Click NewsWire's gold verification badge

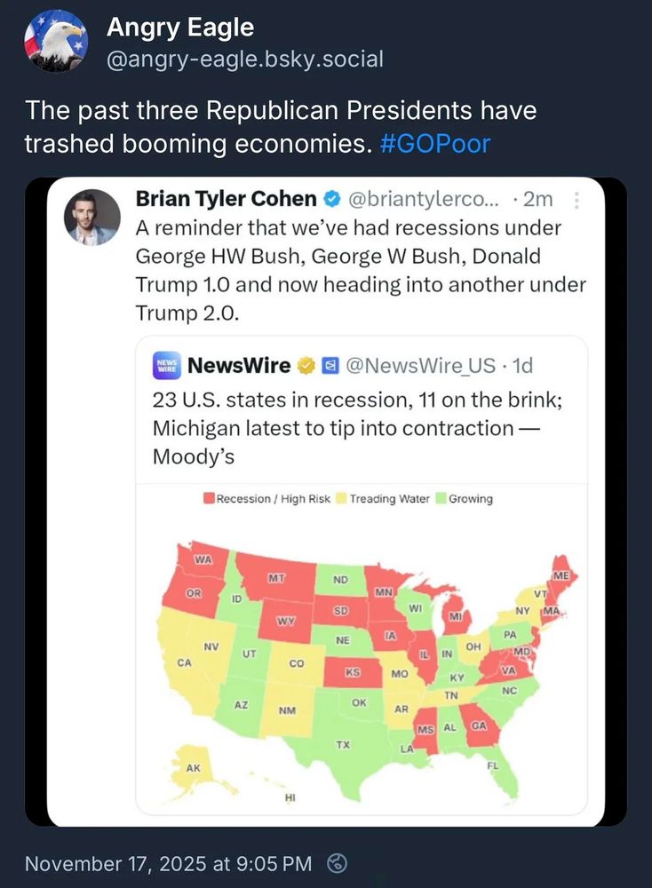coord(306,365)
